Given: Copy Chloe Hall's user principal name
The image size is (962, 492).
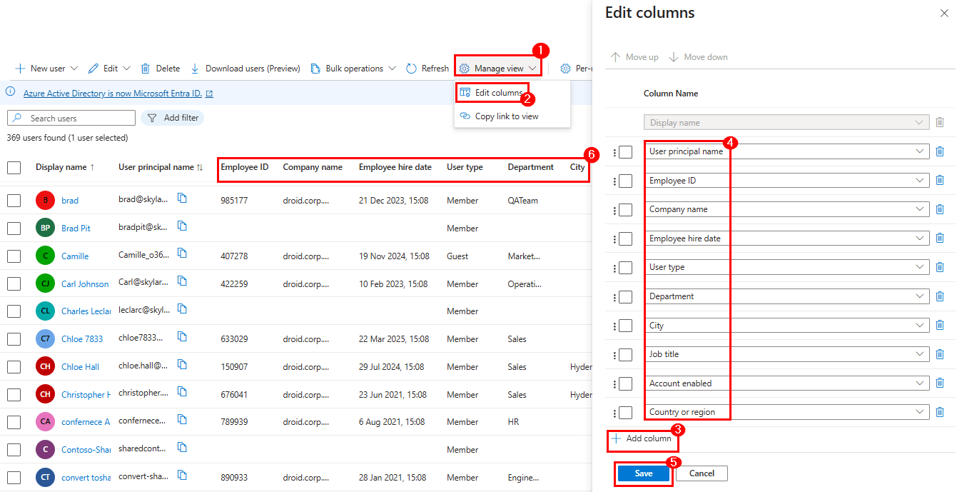Looking at the screenshot, I should (x=182, y=365).
